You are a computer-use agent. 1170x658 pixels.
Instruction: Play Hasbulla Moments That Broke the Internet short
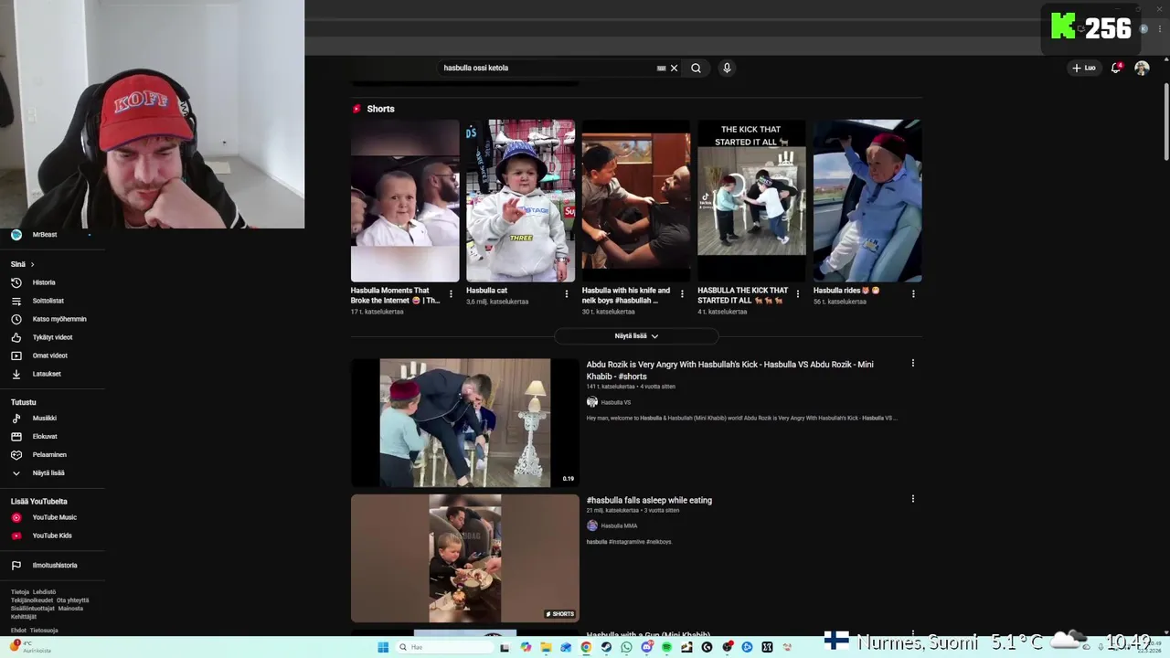tap(405, 201)
